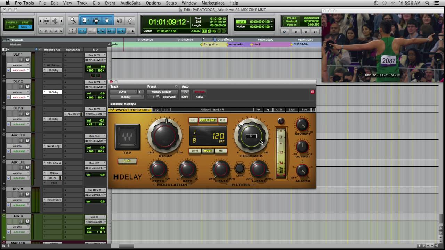
Task: Click the plugin automation enable icon
Action: click(x=185, y=92)
